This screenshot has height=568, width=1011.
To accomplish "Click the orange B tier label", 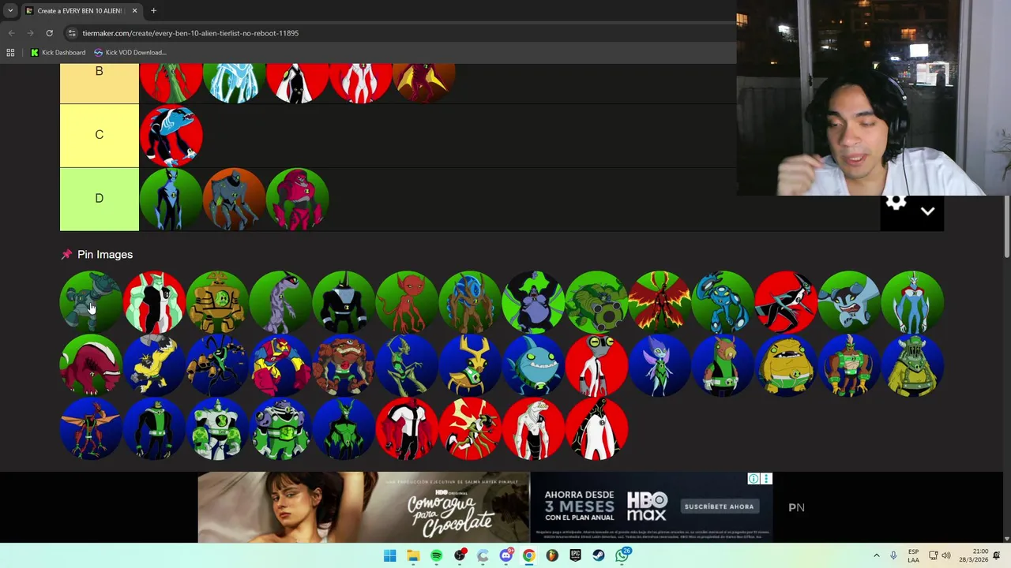I will (100, 84).
